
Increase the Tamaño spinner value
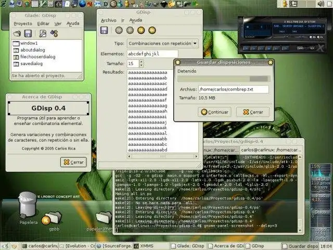pos(142,61)
